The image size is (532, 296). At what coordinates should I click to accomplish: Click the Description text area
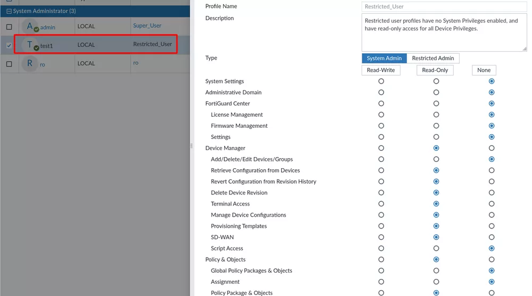pyautogui.click(x=444, y=32)
